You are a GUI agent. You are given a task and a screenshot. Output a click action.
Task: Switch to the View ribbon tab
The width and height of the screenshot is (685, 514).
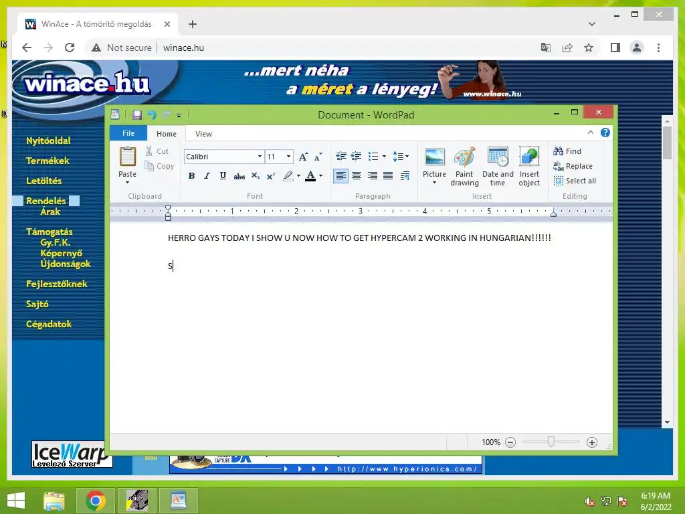coord(203,134)
